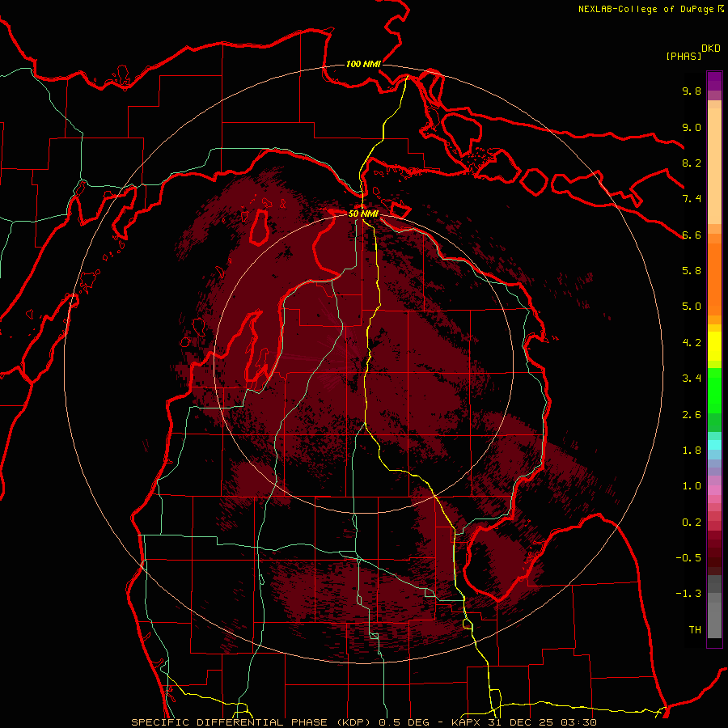Click the 1.8 scale value
This screenshot has height=728, width=728.
pos(692,451)
